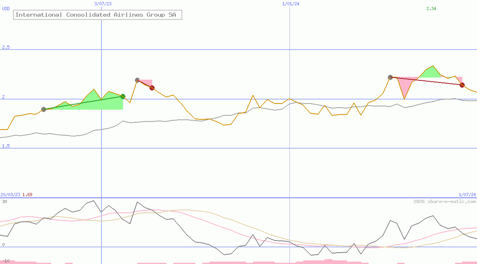Click the red 1.69 starting price value
This screenshot has width=477, height=264.
[27, 195]
